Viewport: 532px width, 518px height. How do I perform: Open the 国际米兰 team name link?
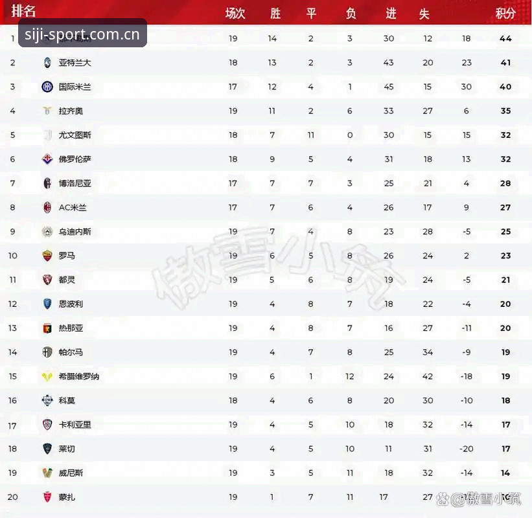(75, 87)
